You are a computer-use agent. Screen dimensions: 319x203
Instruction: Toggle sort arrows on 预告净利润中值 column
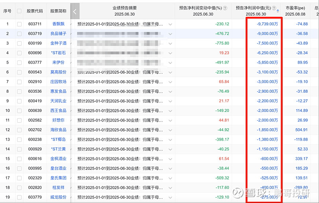click(278, 11)
